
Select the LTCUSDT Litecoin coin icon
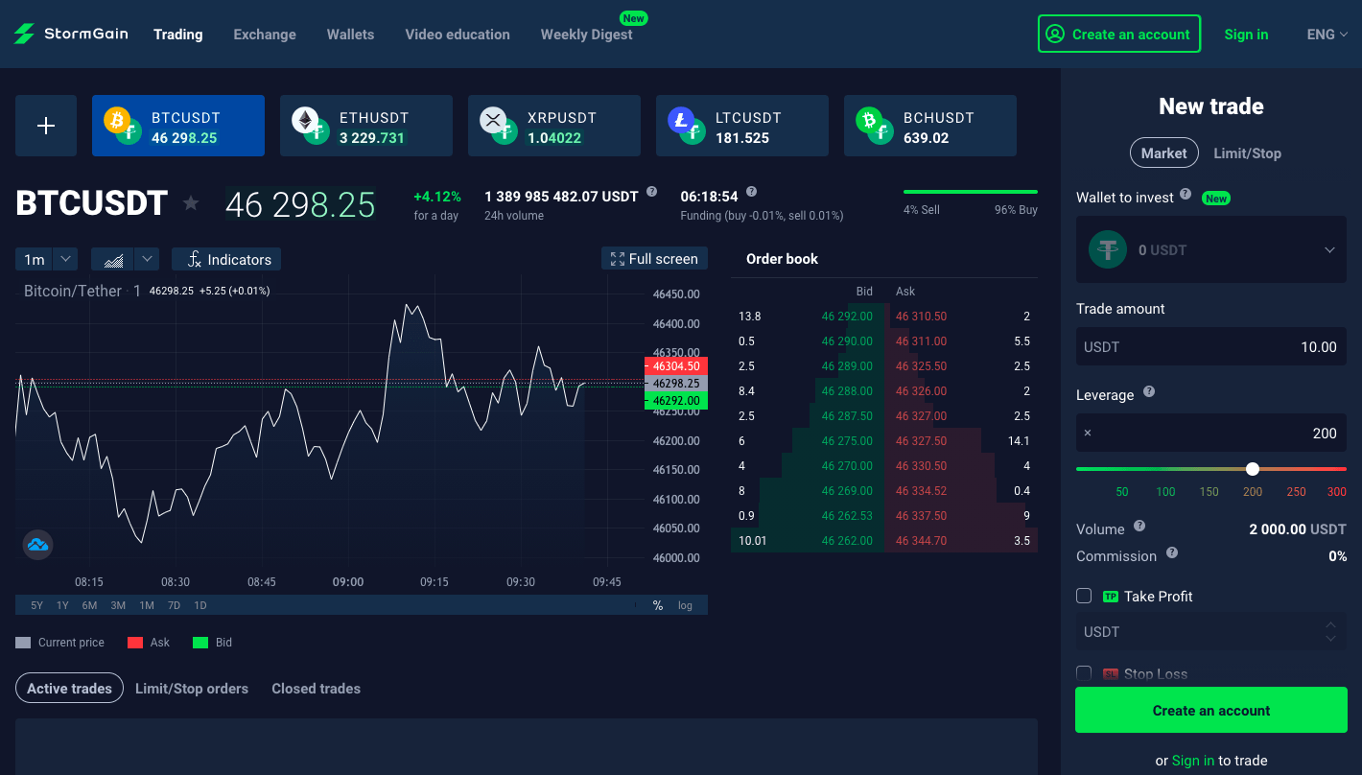[x=681, y=120]
